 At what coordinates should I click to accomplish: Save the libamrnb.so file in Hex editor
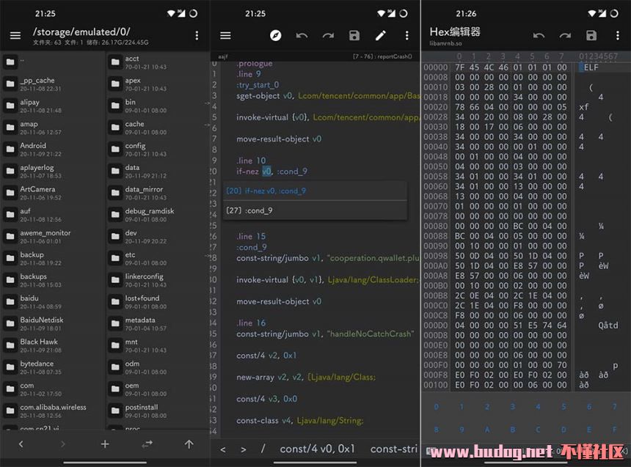pyautogui.click(x=591, y=35)
